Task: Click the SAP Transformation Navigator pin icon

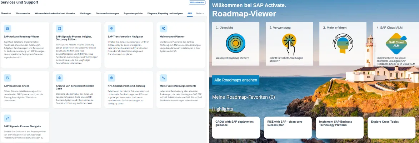Action: pyautogui.click(x=111, y=28)
